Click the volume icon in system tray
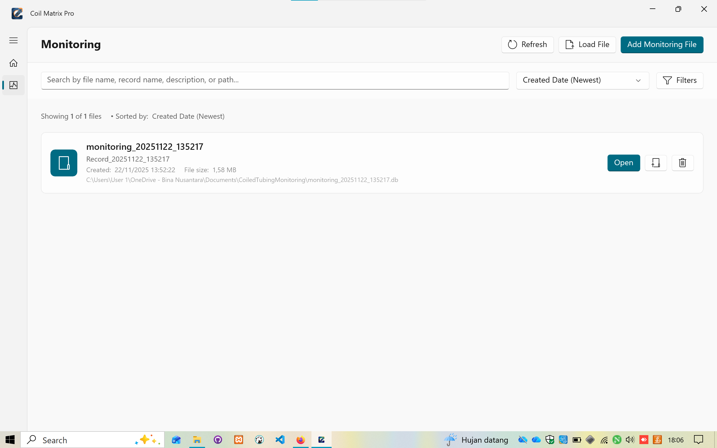Viewport: 717px width, 448px height. (630, 440)
